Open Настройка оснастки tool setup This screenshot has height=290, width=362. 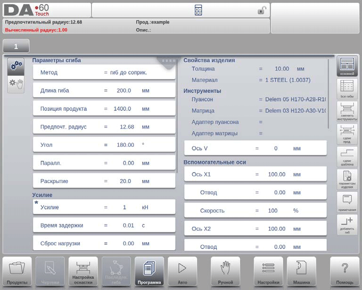coord(83,272)
